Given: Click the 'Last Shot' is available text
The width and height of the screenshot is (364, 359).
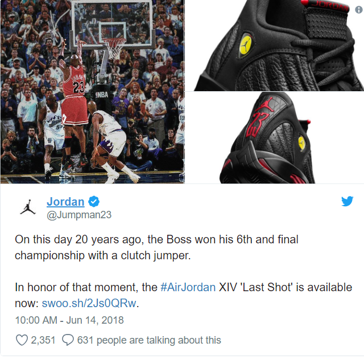Looking at the screenshot, I should [x=297, y=287].
